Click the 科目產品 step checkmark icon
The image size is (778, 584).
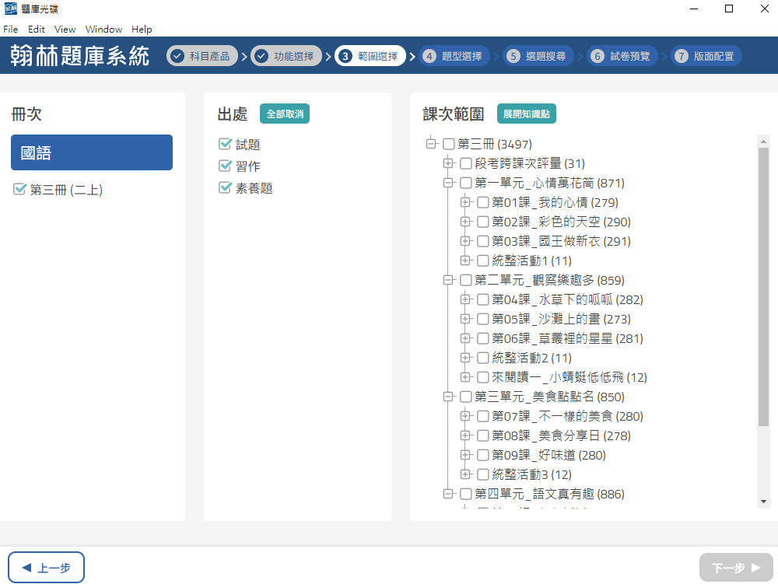pyautogui.click(x=177, y=56)
